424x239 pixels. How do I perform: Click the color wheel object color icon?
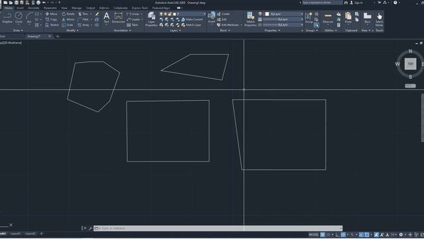[260, 14]
